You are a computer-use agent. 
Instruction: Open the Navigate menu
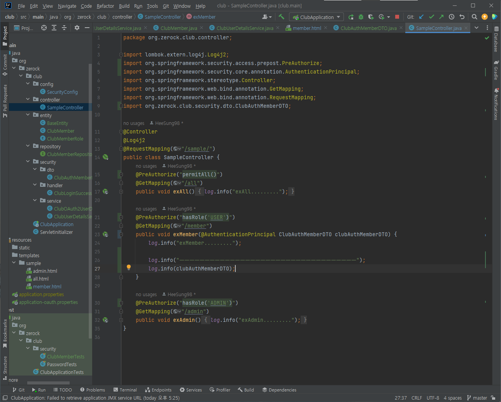tap(67, 6)
